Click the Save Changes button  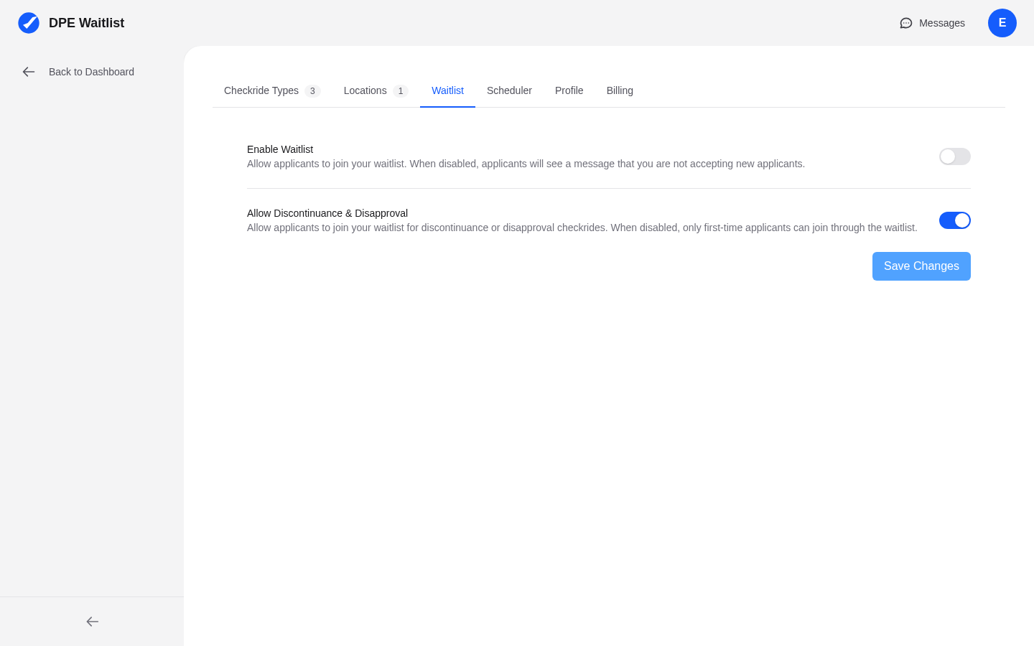tap(921, 266)
